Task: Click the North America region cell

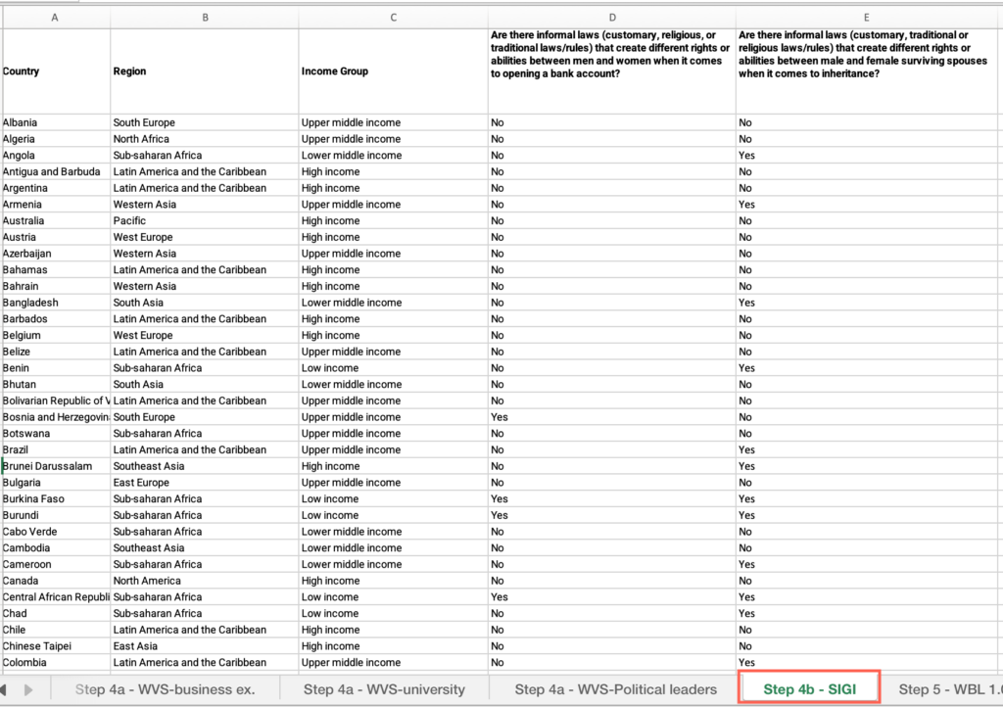Action: click(x=205, y=581)
